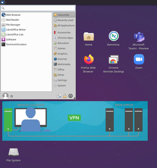Viewport: 157px width, 168px height.
Task: Click the menu search field
Action: [x=38, y=8]
